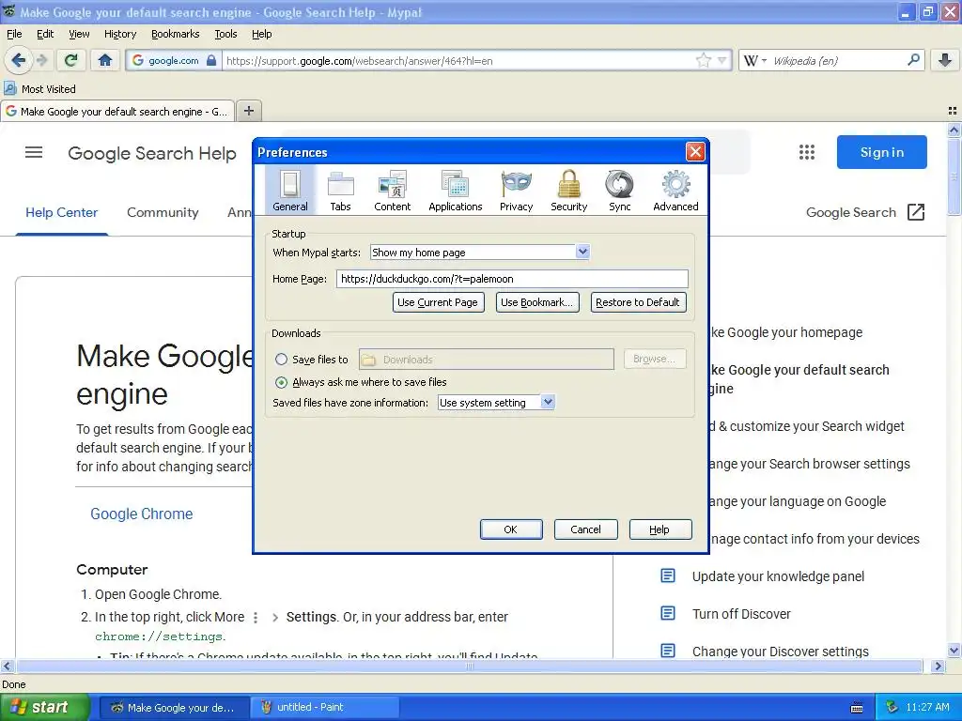Open the View menu
This screenshot has width=962, height=721.
(79, 34)
